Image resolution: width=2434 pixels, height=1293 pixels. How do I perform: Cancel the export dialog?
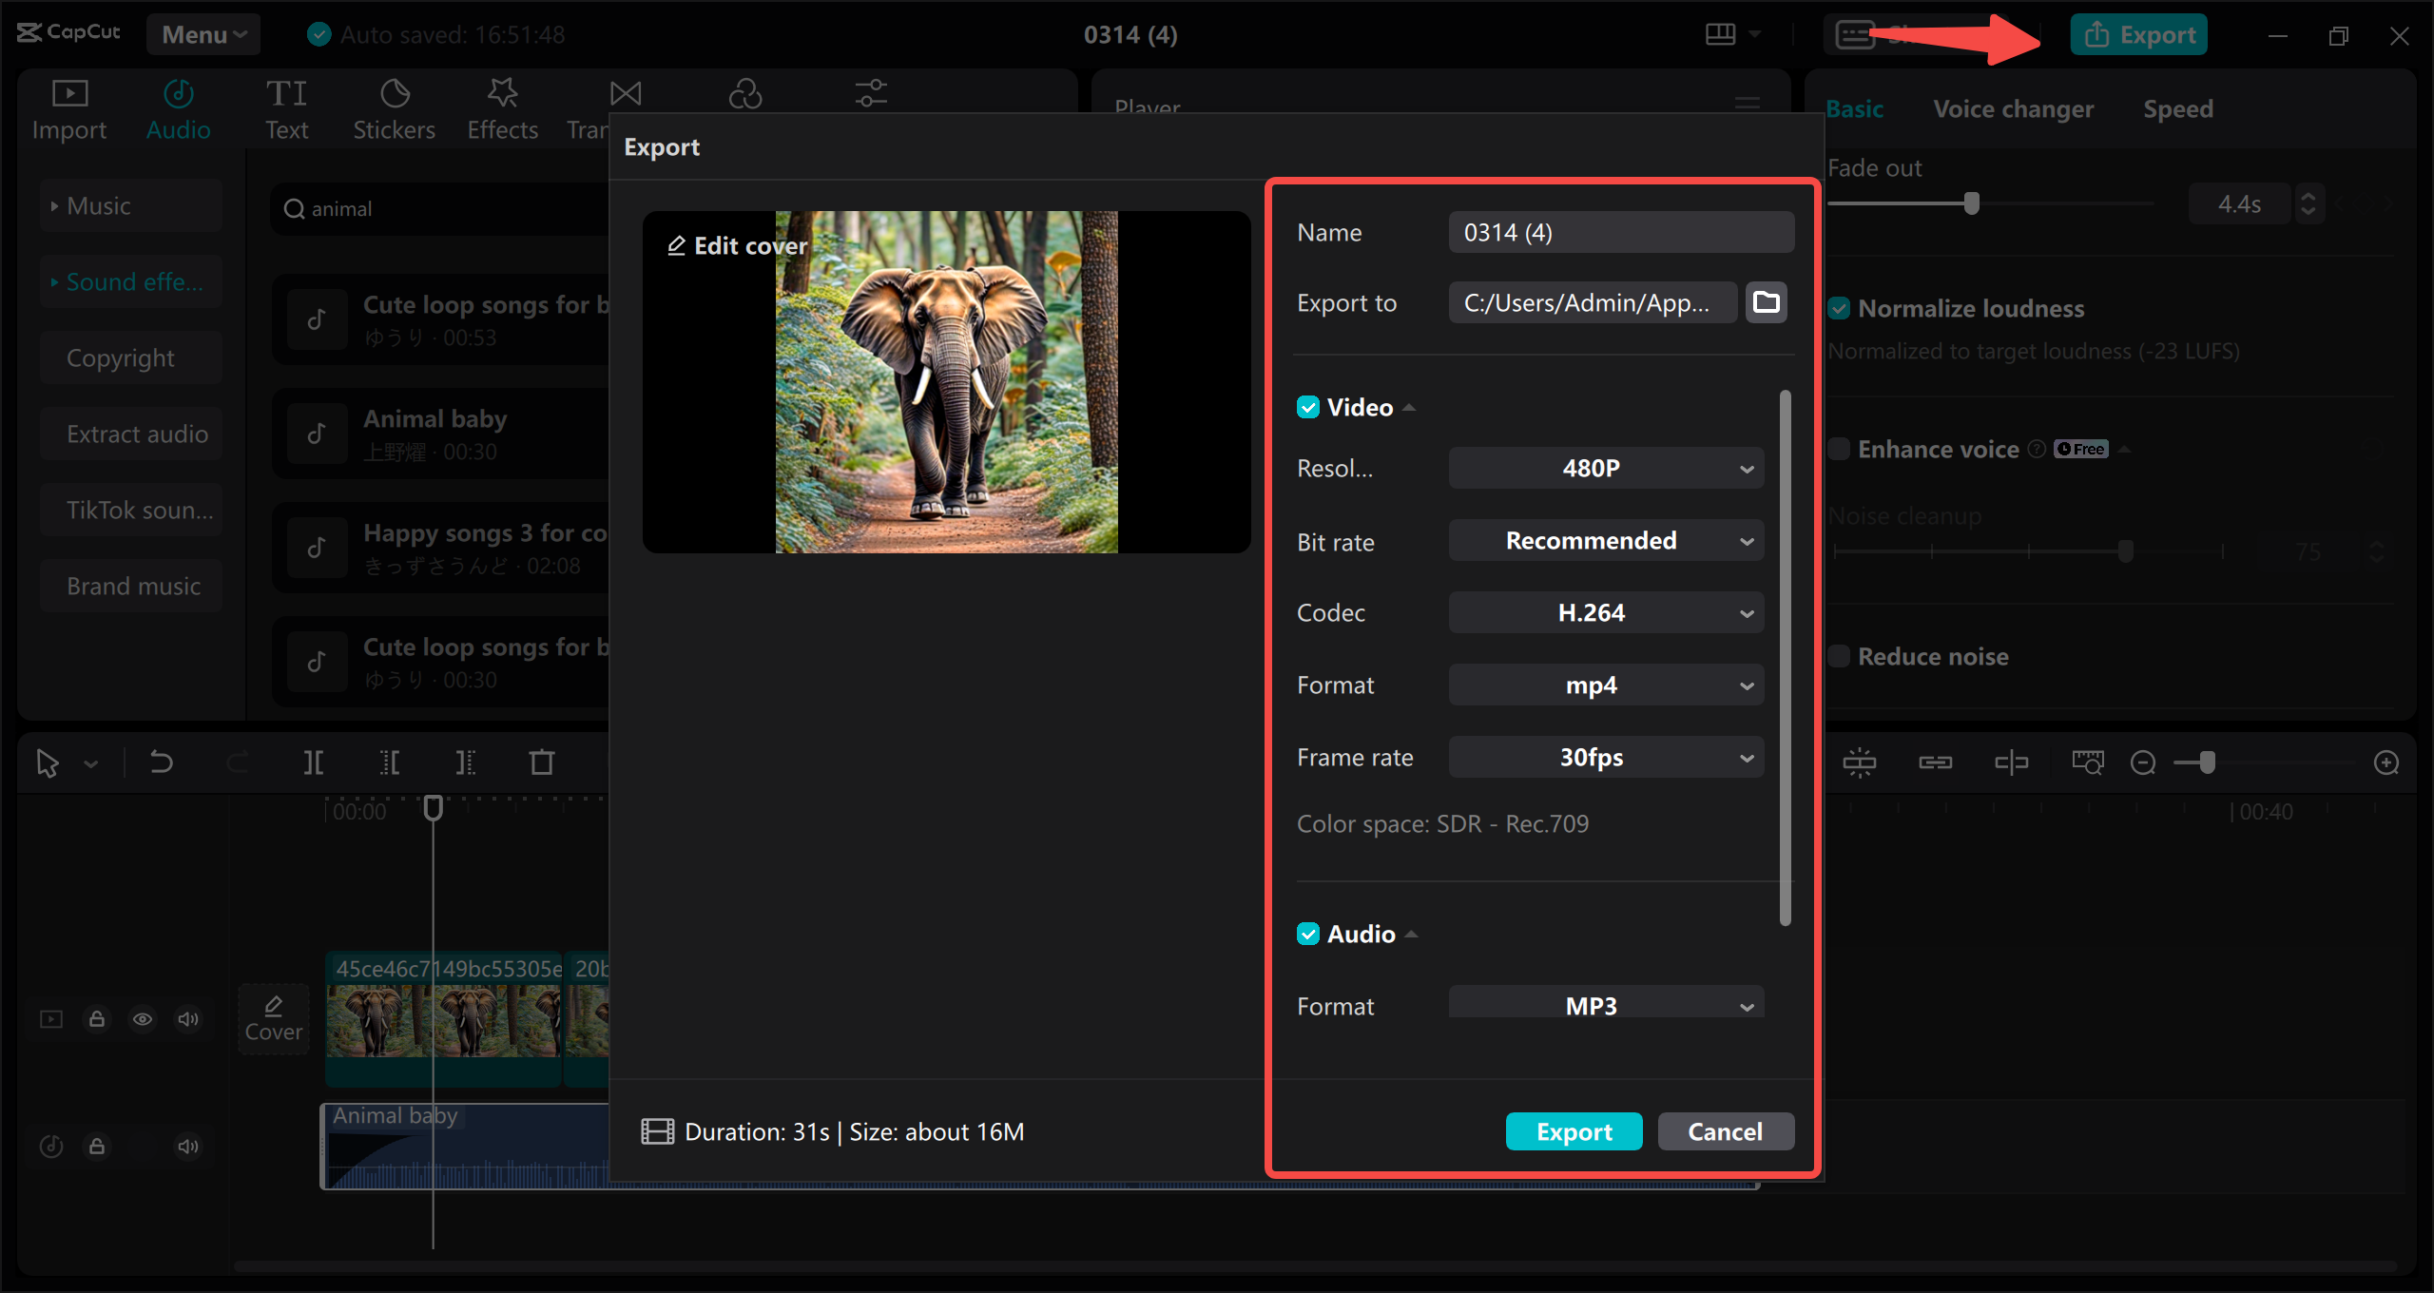pyautogui.click(x=1726, y=1131)
